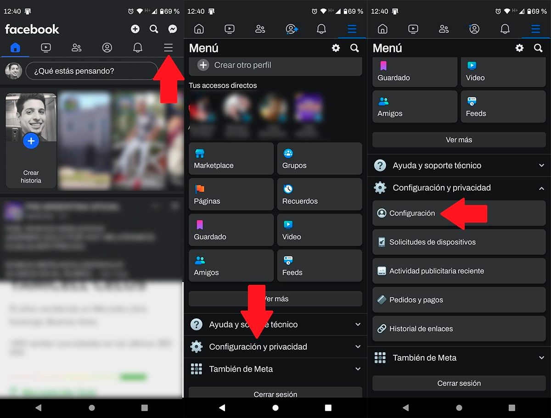Tap Friends icon in the right screen's top bar
Viewport: 551px width, 418px height.
tap(444, 29)
